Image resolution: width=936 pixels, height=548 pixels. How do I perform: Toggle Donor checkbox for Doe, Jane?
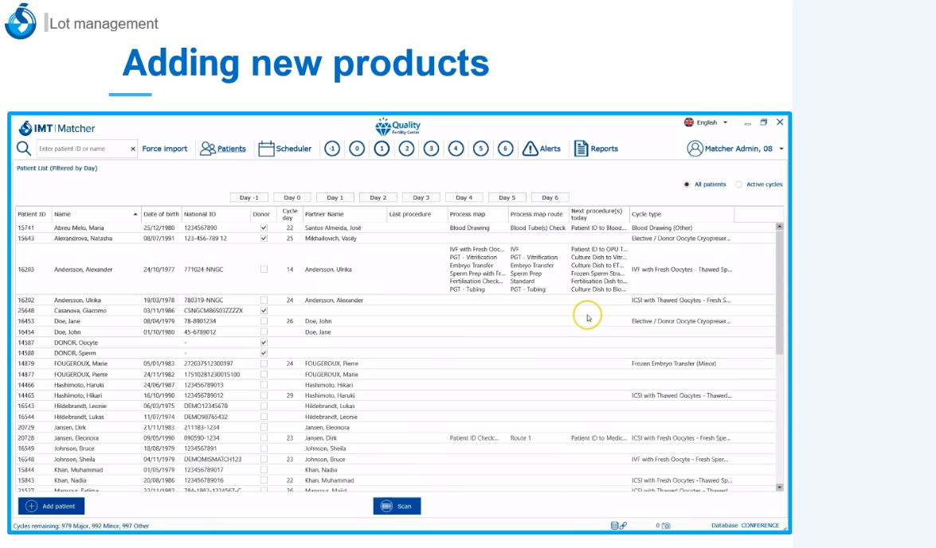264,321
